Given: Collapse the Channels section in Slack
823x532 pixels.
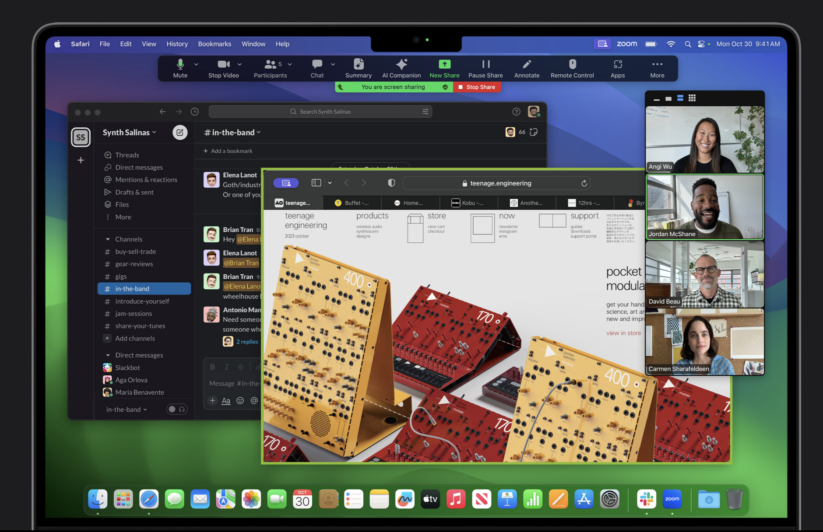Looking at the screenshot, I should [x=108, y=239].
